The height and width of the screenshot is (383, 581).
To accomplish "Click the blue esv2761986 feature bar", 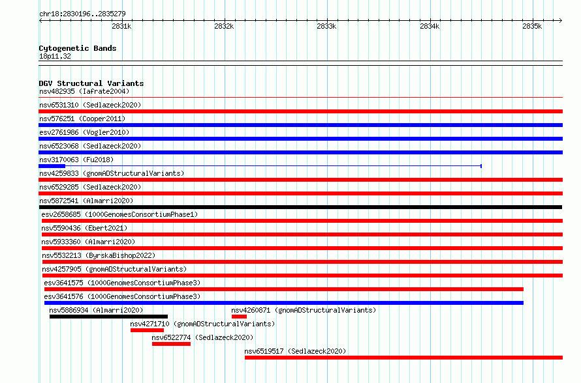I will (300, 139).
